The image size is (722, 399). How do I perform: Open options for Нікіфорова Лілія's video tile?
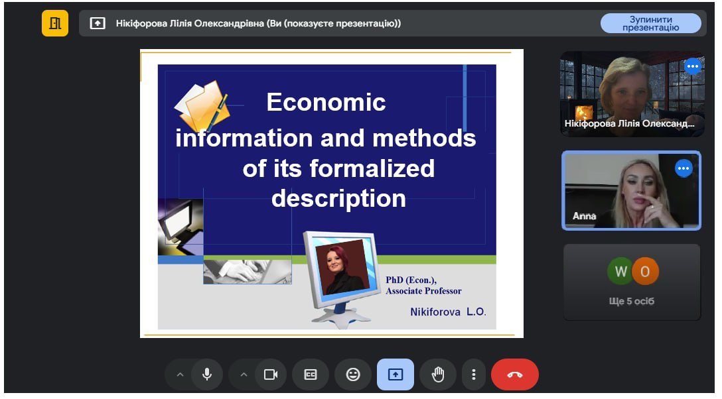click(x=693, y=67)
